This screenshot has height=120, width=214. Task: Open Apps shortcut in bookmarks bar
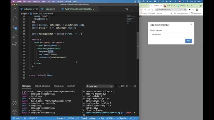pos(144,13)
